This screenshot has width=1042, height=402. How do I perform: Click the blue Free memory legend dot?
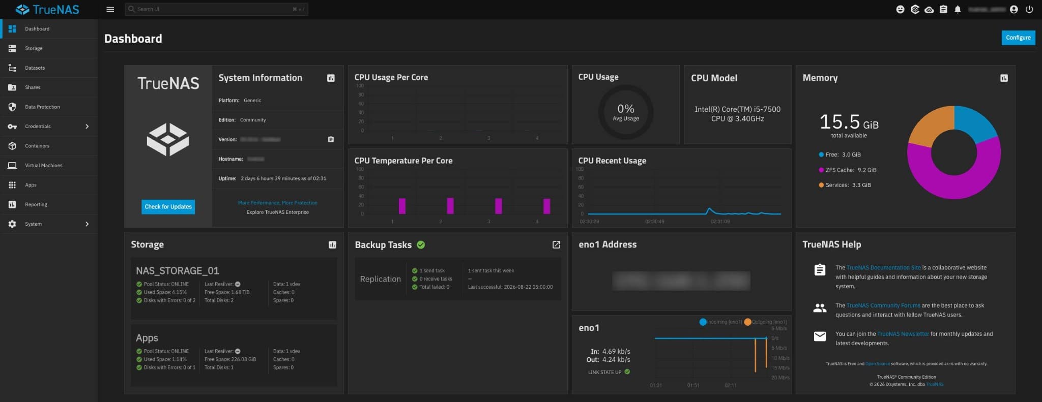821,154
